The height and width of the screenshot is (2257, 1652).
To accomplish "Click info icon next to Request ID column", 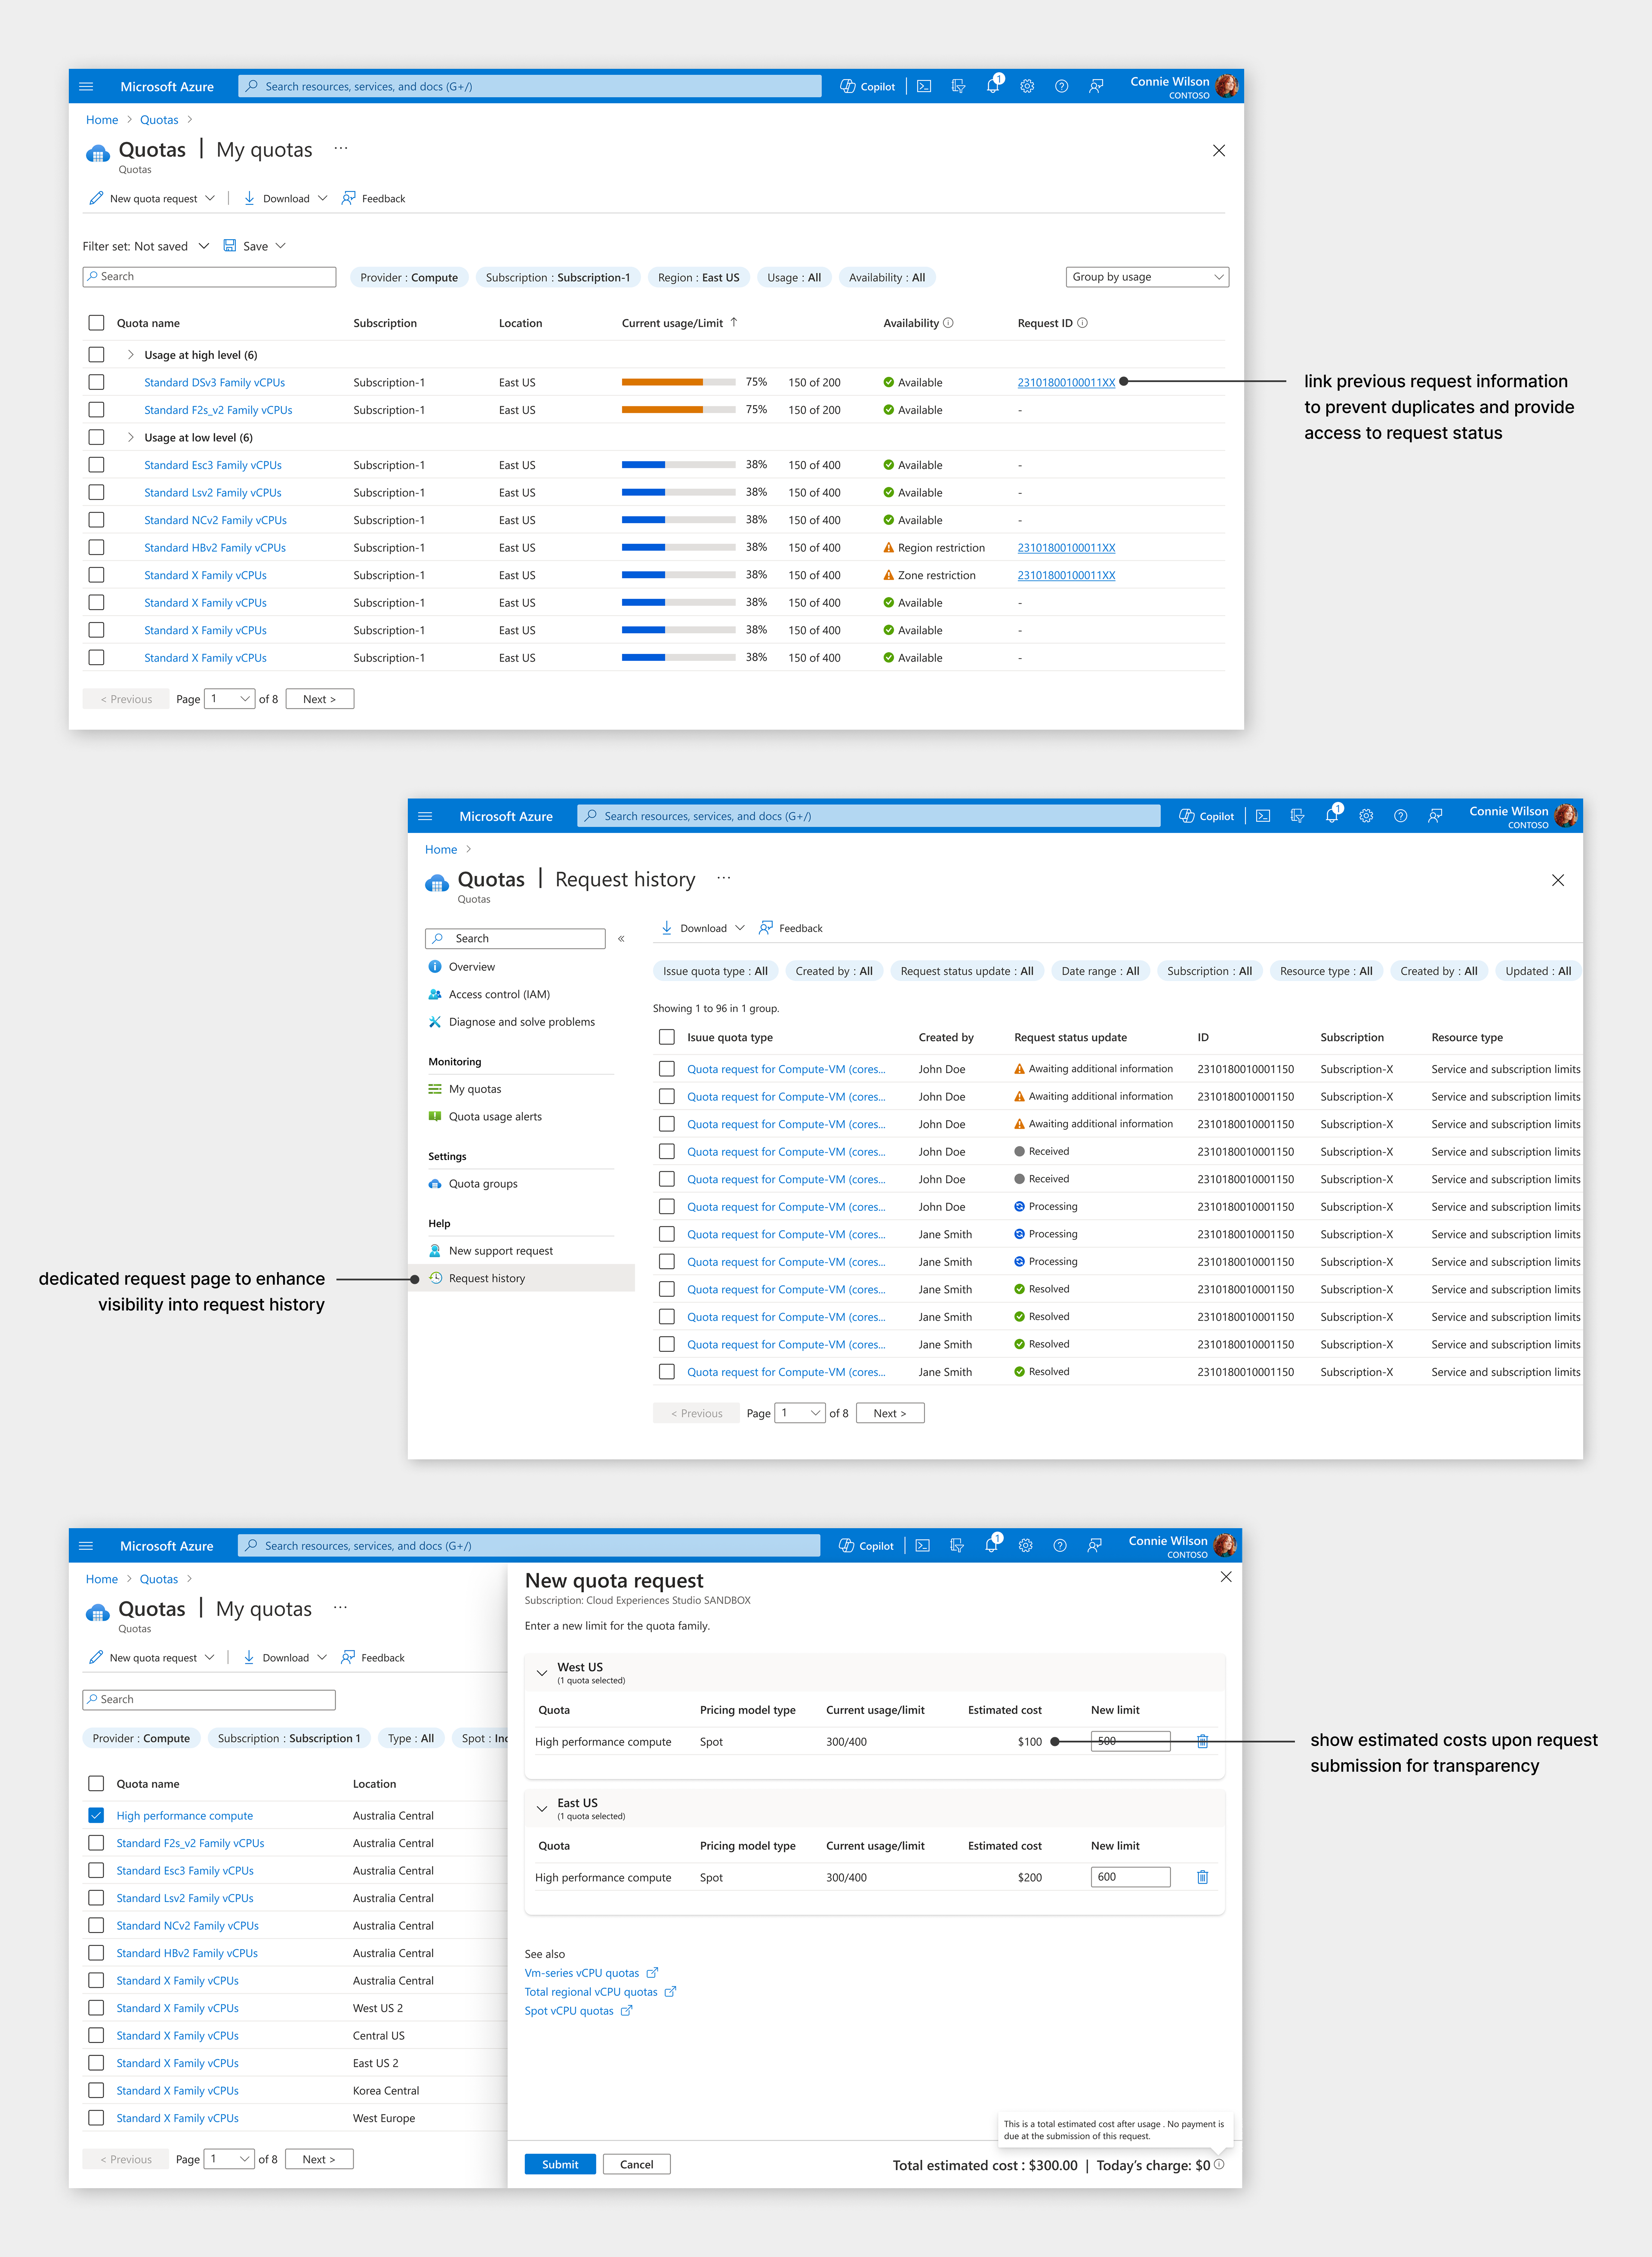I will pyautogui.click(x=1082, y=323).
